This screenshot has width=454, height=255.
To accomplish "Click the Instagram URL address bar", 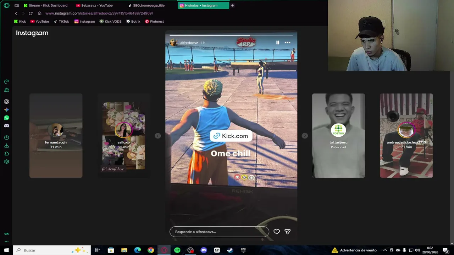I will (99, 13).
